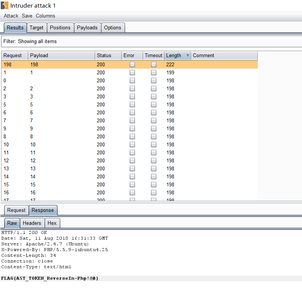This screenshot has width=302, height=298.
Task: Toggle Timeout checkbox in request 198 row
Action: [x=154, y=64]
